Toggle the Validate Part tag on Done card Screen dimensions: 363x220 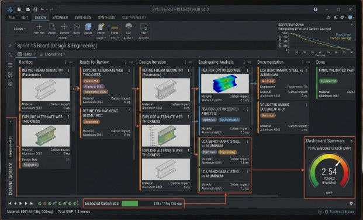tap(328, 81)
